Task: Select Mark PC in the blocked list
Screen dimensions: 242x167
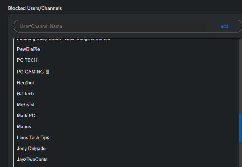Action: click(26, 116)
